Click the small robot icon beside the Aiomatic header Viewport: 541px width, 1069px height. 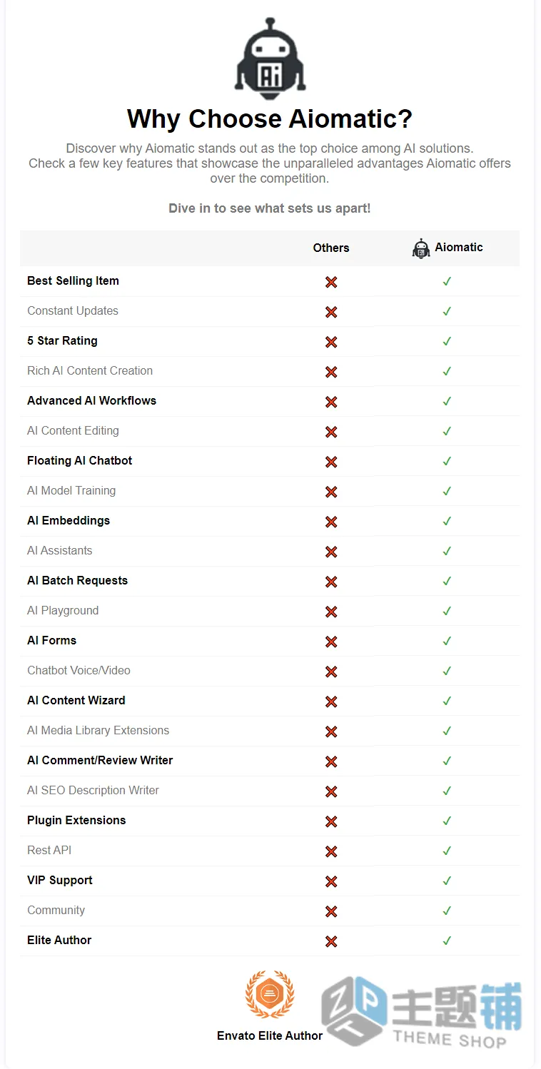[x=421, y=248]
